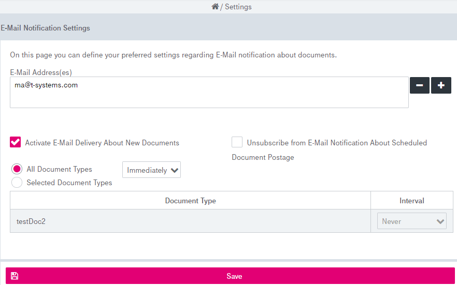Click the E-Mail Notification Settings heading
Image resolution: width=457 pixels, height=285 pixels.
45,28
